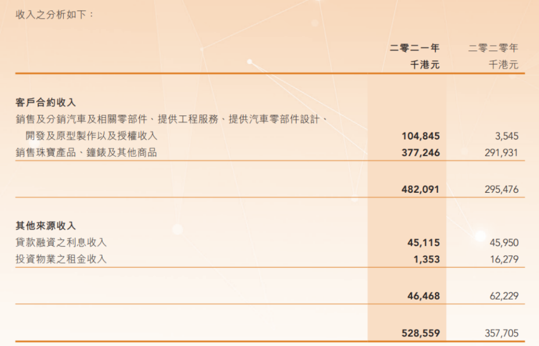Viewport: 539px width, 346px height.
Task: Select the 二零二一年 column header
Action: pos(415,48)
